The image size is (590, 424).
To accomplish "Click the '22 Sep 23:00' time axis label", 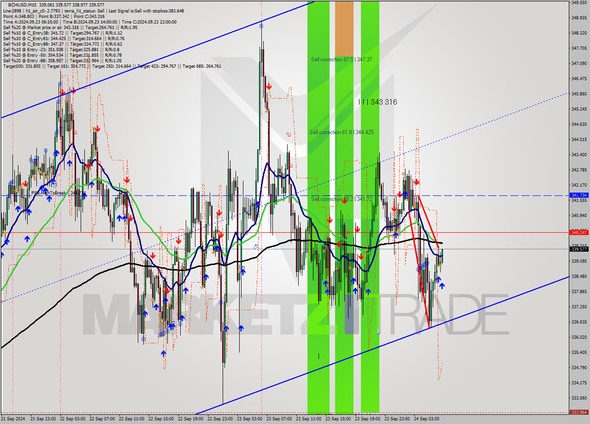I will tap(220, 419).
